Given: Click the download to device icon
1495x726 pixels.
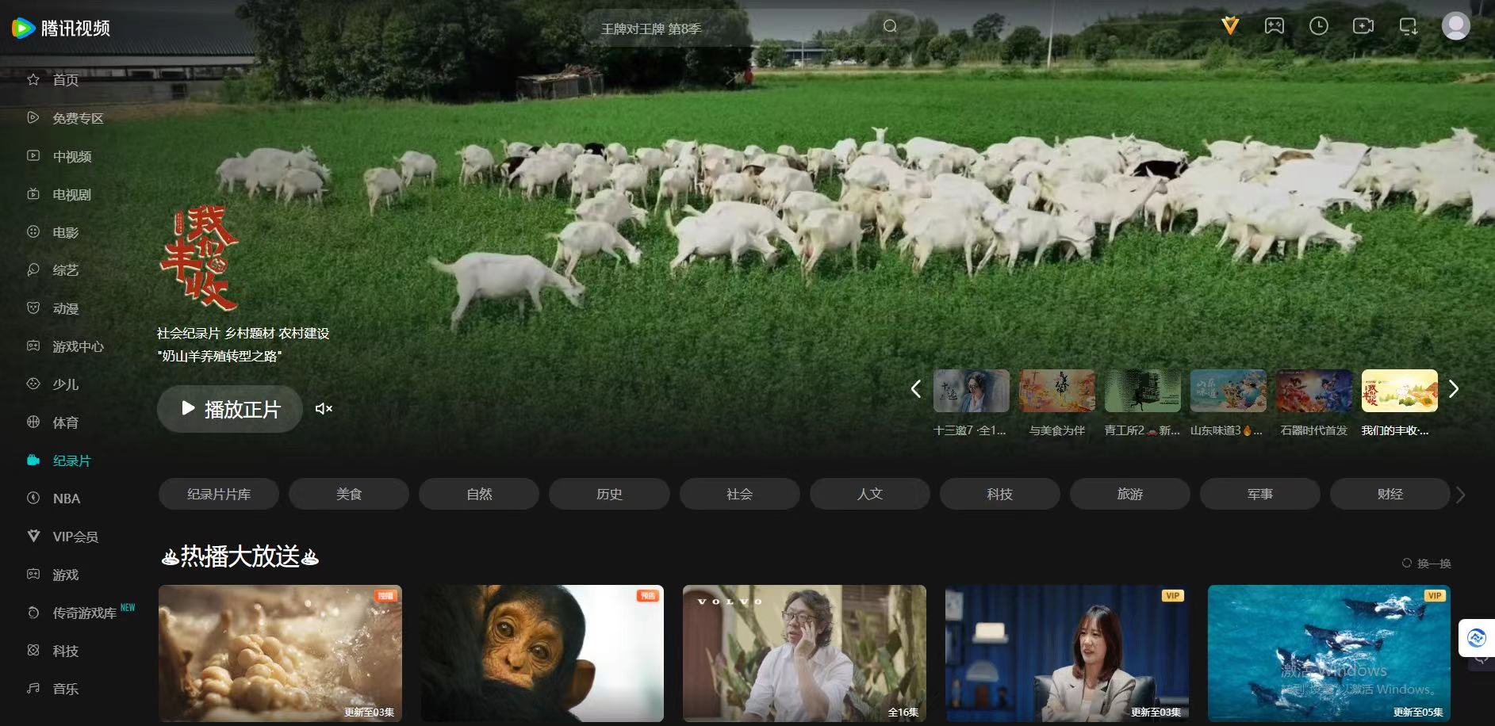Looking at the screenshot, I should (1408, 26).
